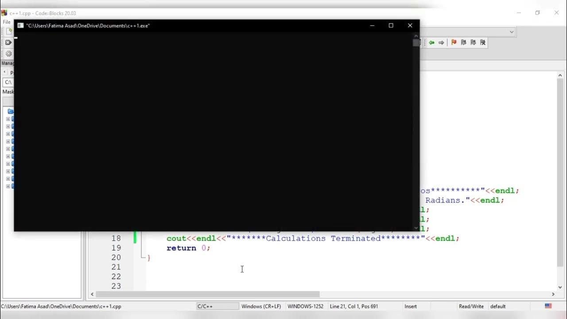Click the 'Radians.' text in the code
567x319 pixels.
tap(445, 200)
